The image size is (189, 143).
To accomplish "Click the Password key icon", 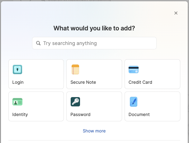I will 75,102.
